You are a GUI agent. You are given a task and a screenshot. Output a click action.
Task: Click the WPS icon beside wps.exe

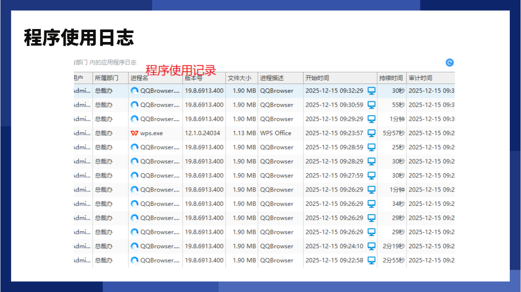click(134, 133)
